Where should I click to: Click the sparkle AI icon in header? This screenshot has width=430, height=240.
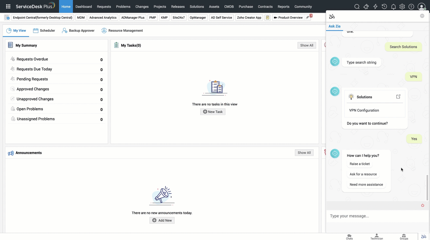click(366, 7)
